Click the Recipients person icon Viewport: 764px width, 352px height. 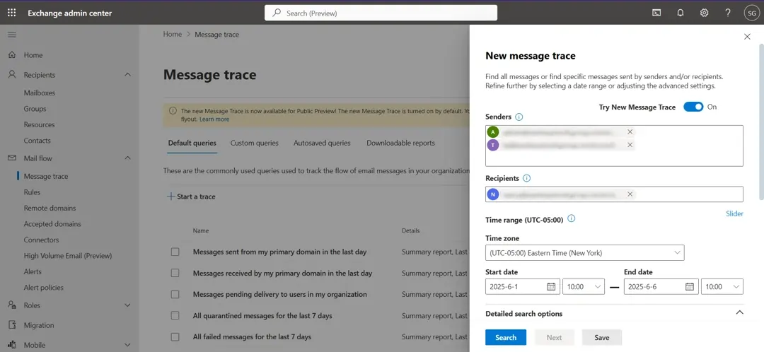point(12,74)
